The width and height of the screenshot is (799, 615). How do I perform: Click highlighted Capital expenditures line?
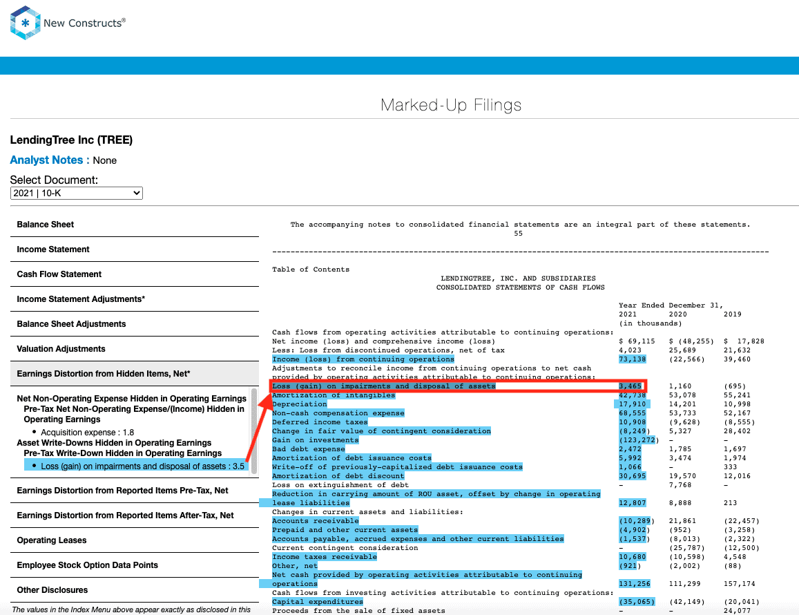pos(318,602)
